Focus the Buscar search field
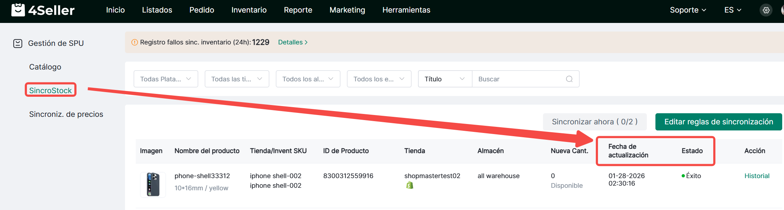This screenshot has width=784, height=210. (x=519, y=79)
